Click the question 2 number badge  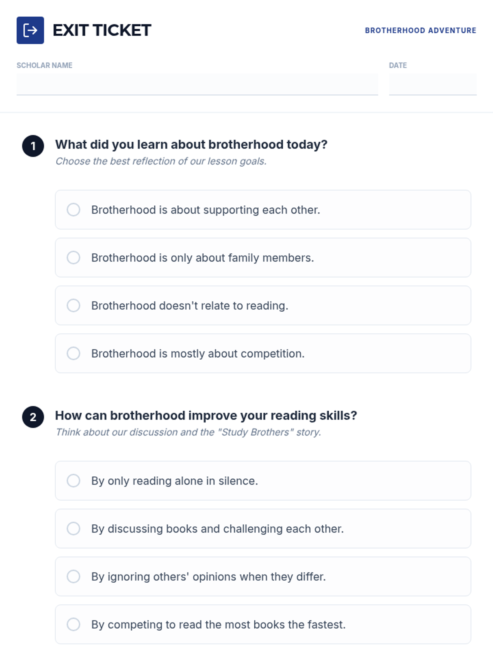(33, 417)
